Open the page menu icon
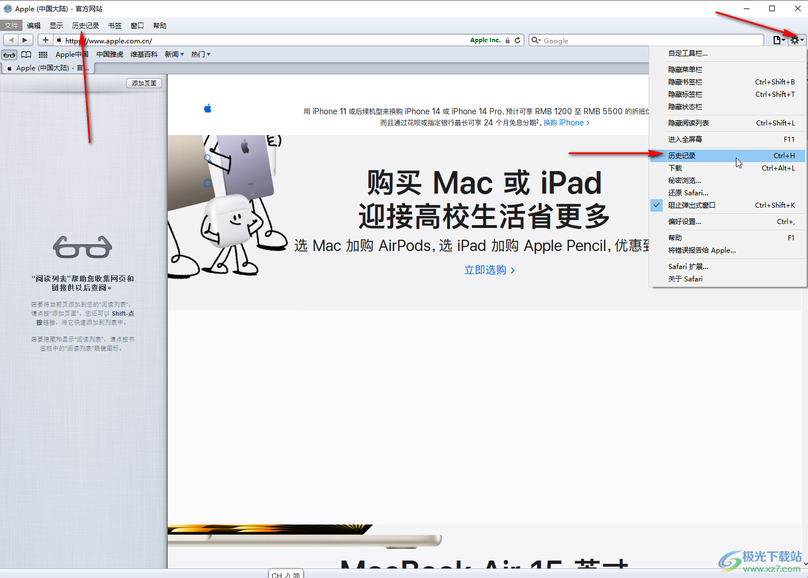808x578 pixels. pyautogui.click(x=779, y=40)
